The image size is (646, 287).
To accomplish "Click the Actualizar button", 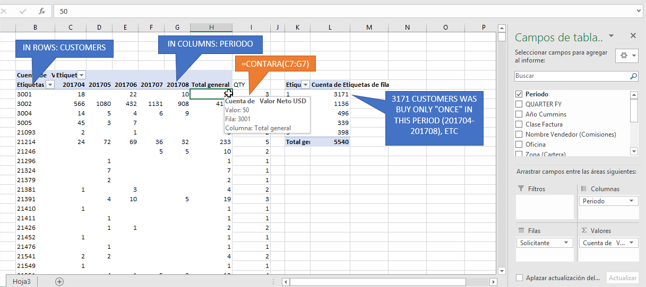I will (x=622, y=277).
